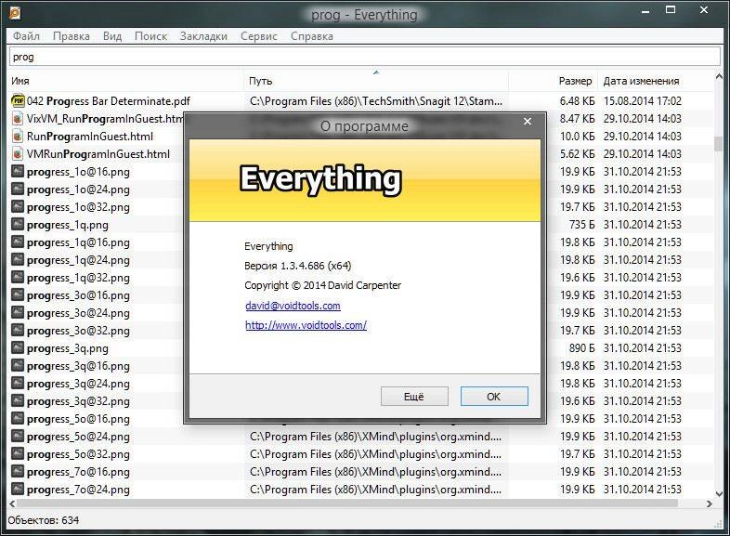Click the vertical scrollbar down arrow

(x=718, y=493)
